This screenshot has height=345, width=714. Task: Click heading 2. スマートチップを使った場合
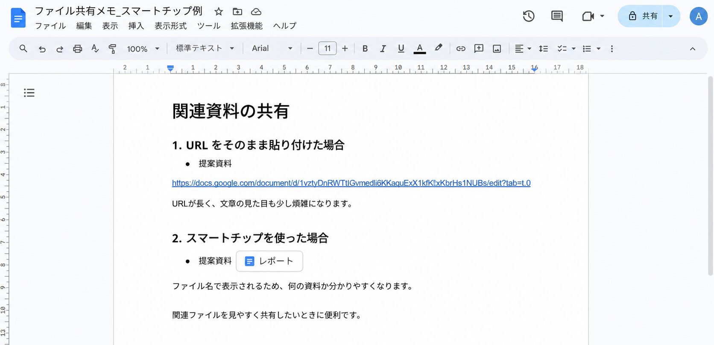click(x=250, y=238)
